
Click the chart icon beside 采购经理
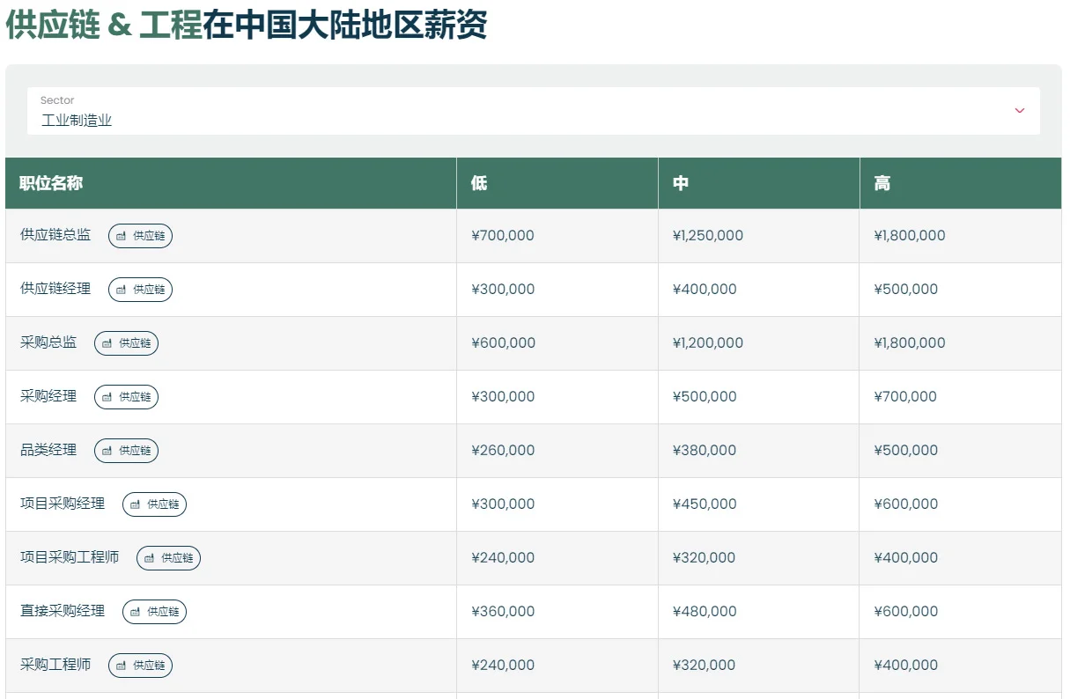pyautogui.click(x=107, y=396)
